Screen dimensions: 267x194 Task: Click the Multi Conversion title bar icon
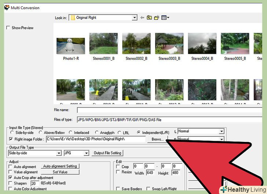[x=7, y=7]
